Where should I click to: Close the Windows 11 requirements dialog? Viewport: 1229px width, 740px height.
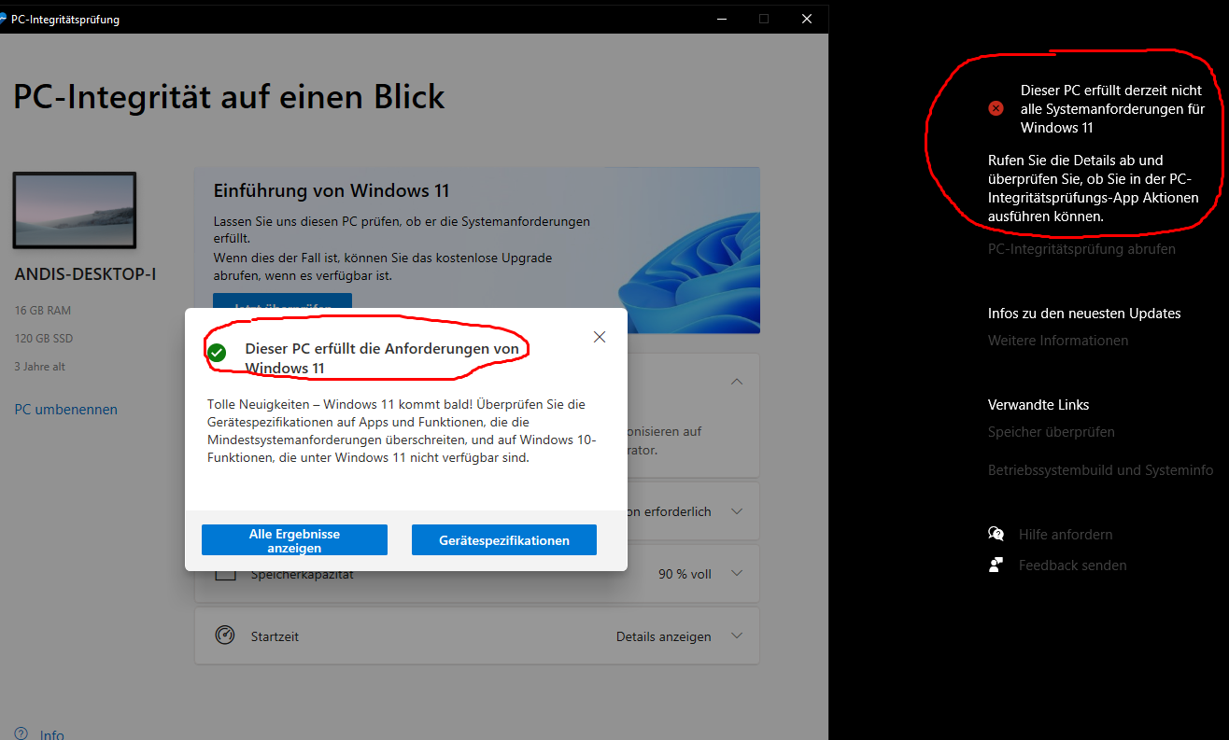pyautogui.click(x=600, y=337)
